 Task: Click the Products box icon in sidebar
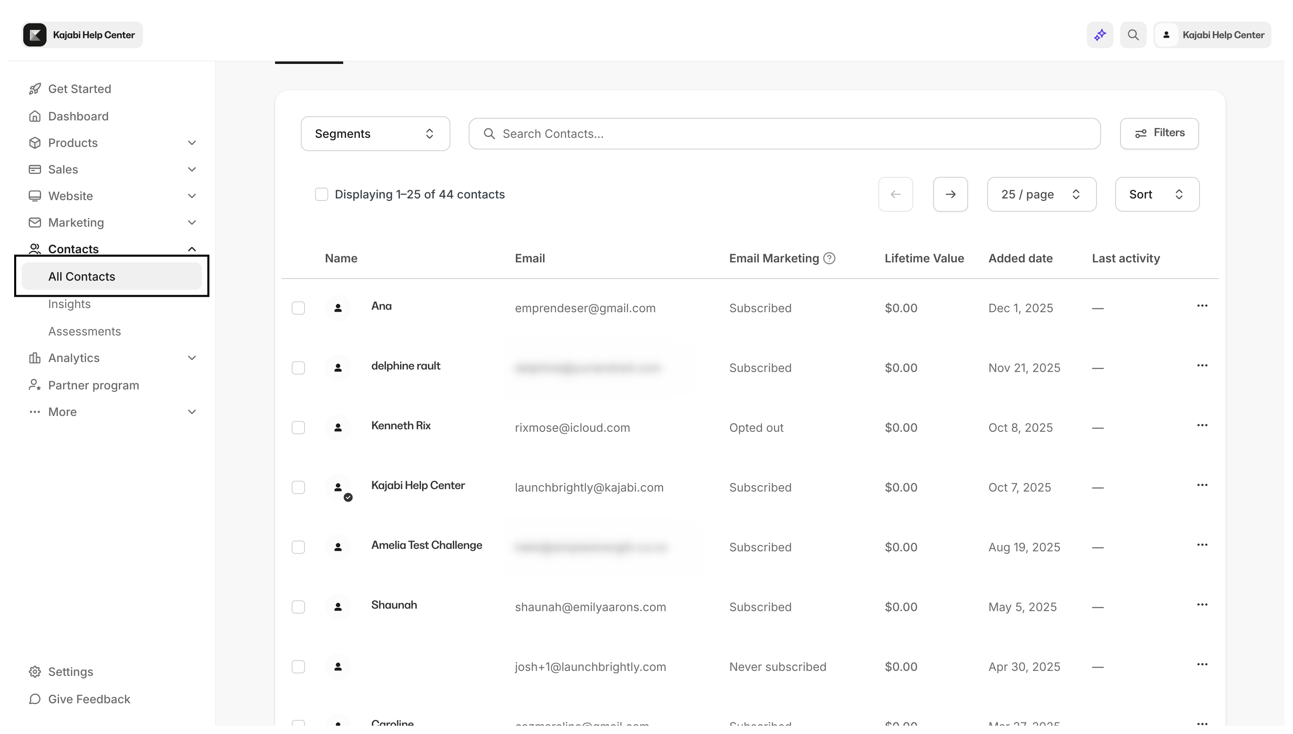[x=34, y=143]
